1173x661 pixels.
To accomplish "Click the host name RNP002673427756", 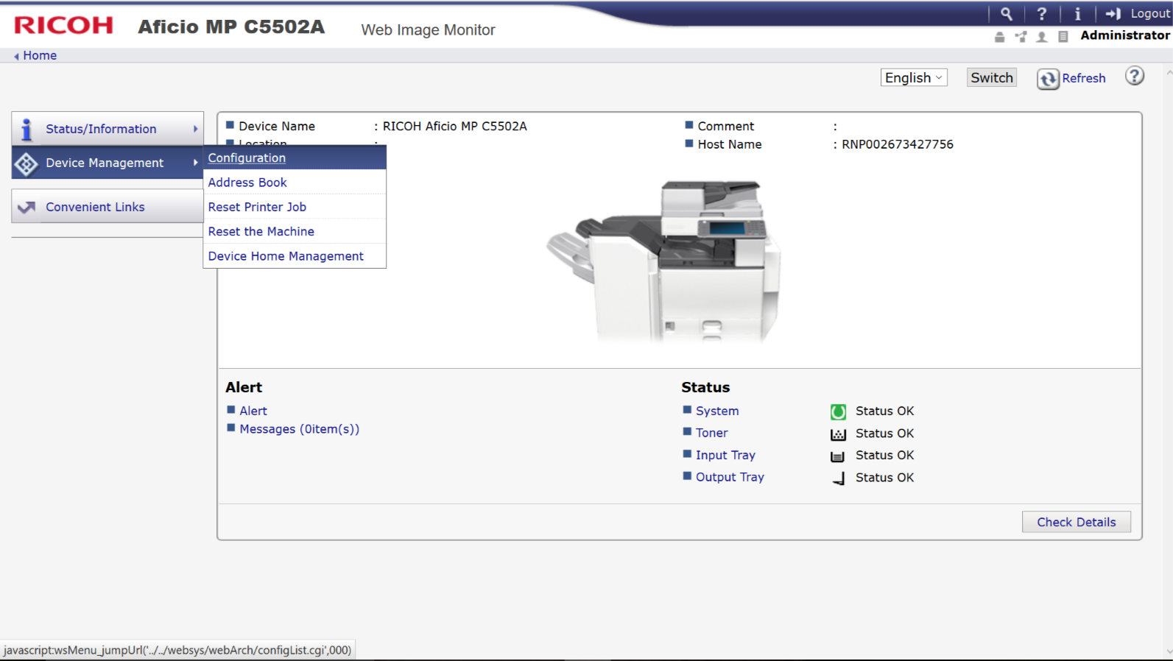I will tap(898, 144).
